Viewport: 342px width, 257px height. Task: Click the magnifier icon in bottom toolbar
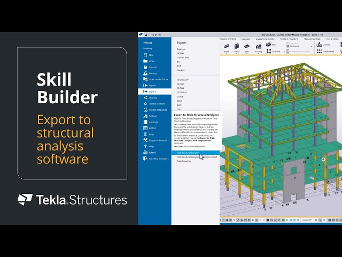pyautogui.click(x=298, y=220)
